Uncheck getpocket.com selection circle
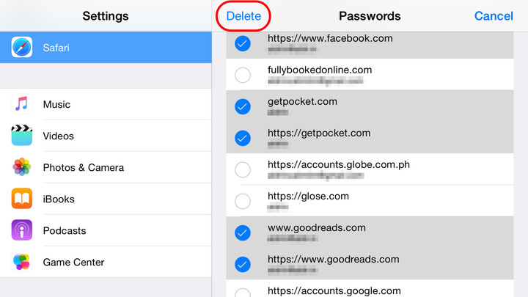 (243, 106)
